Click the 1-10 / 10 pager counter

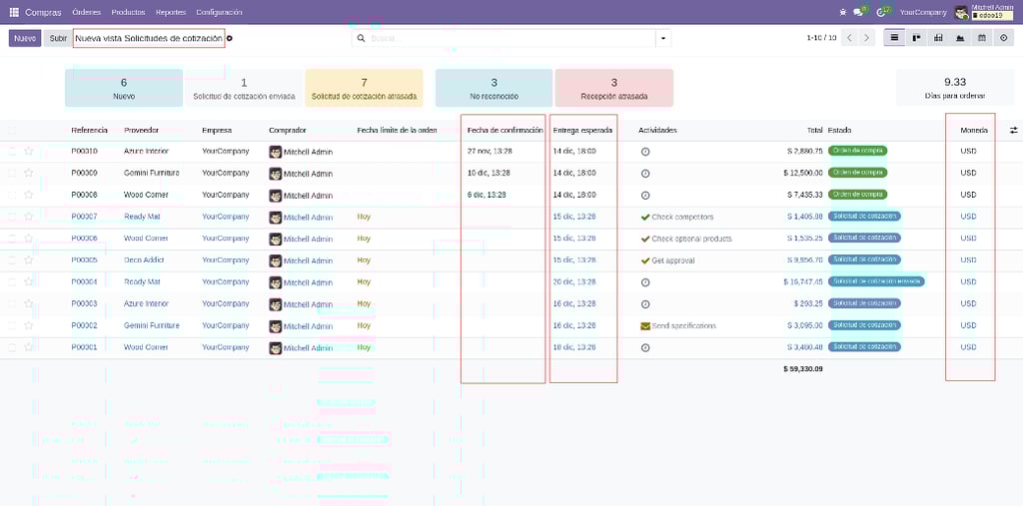pos(821,38)
